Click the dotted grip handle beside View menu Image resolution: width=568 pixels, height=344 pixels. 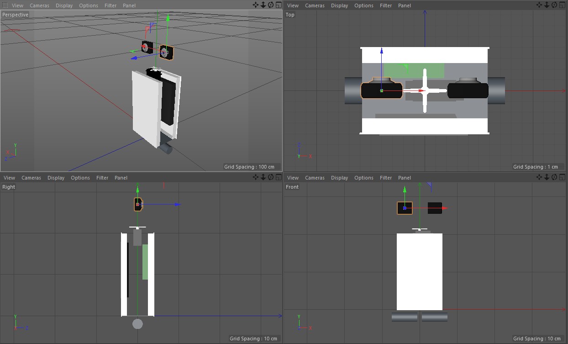(x=5, y=5)
